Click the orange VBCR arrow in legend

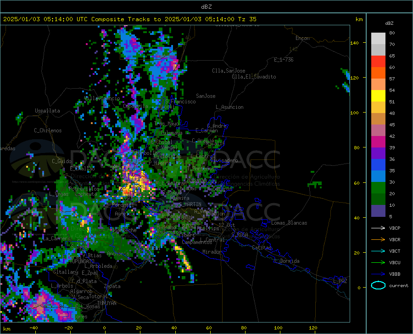[x=378, y=239]
